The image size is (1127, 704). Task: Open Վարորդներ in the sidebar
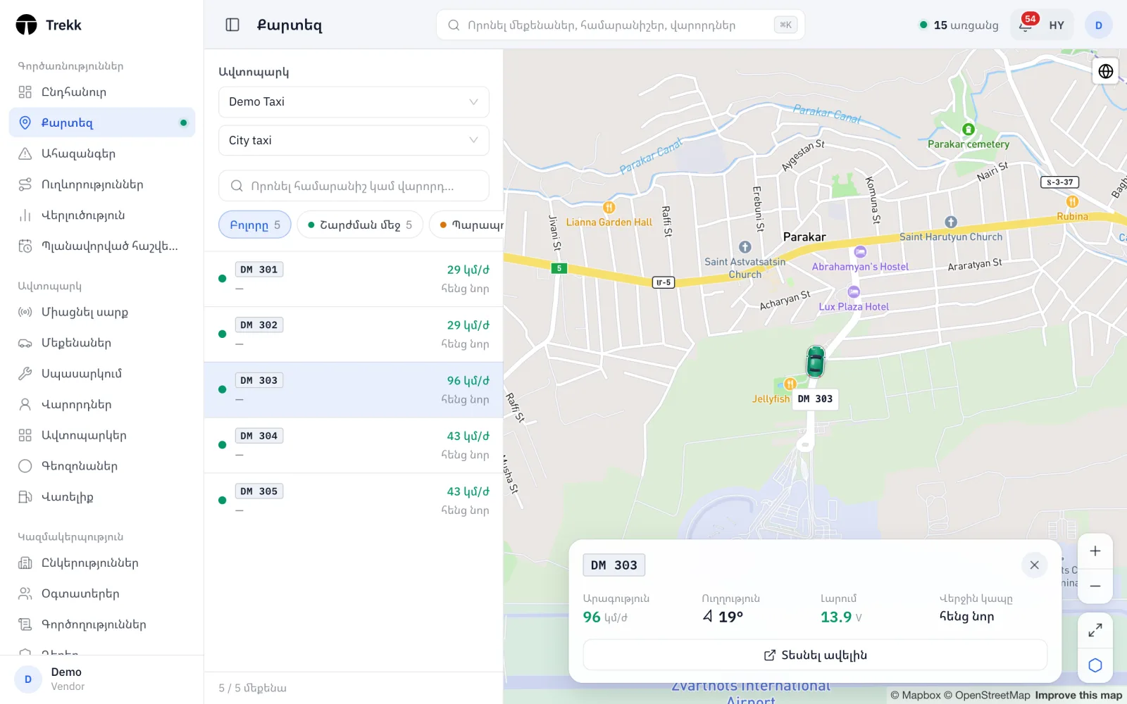pos(102,405)
